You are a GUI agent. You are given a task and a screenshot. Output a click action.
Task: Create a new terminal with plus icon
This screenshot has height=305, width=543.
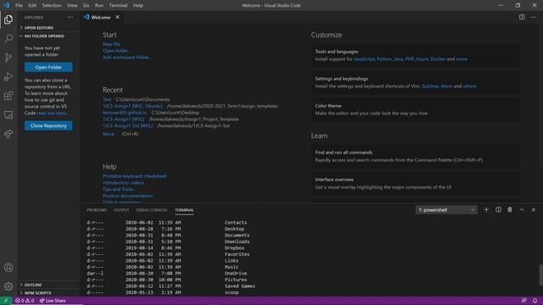pyautogui.click(x=486, y=209)
